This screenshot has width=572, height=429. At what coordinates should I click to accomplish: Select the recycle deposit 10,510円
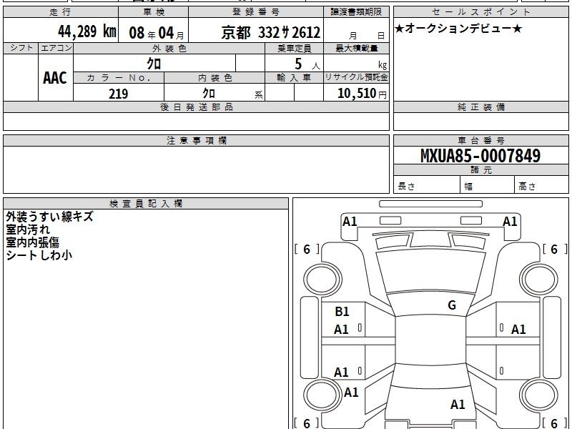tap(362, 94)
